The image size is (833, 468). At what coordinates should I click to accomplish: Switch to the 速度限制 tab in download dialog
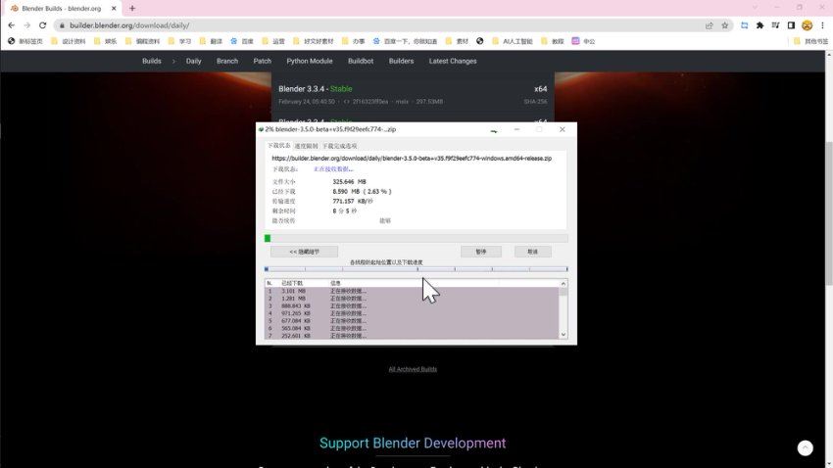tap(306, 146)
